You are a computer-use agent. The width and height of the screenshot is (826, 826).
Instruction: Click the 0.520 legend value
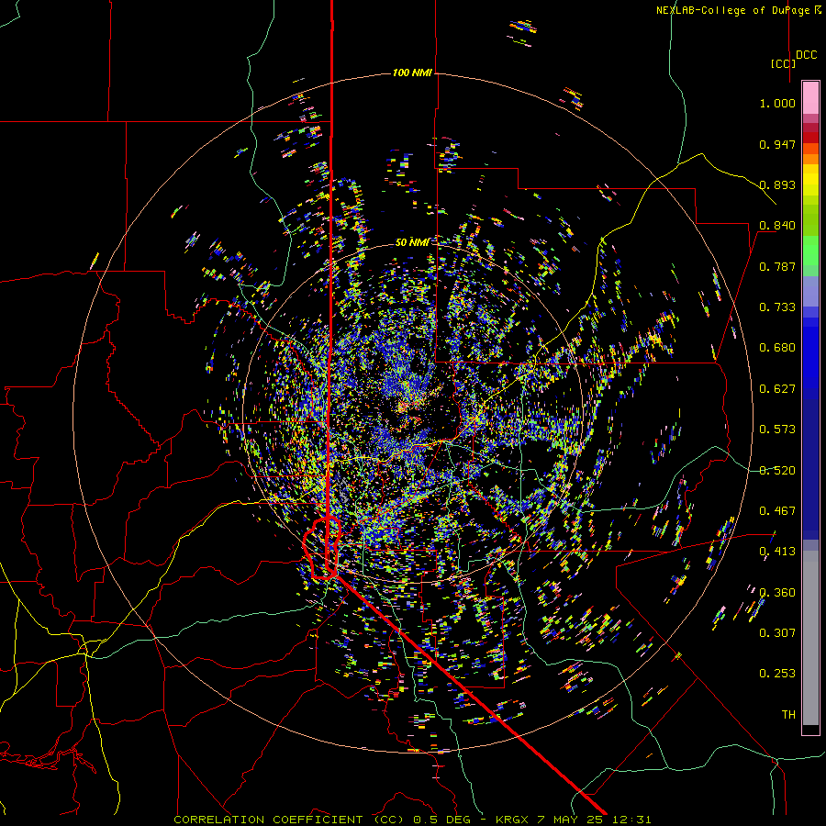pos(777,471)
